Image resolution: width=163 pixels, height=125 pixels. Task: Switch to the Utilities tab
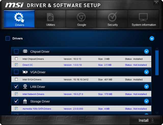50,19
